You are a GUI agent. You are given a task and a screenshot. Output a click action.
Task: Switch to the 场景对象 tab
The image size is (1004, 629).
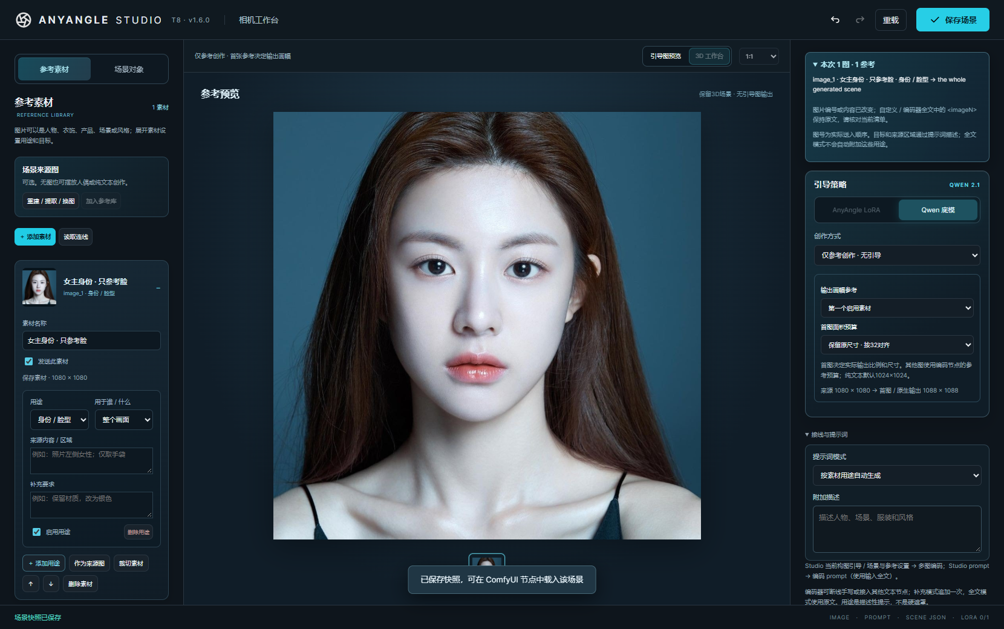coord(129,69)
